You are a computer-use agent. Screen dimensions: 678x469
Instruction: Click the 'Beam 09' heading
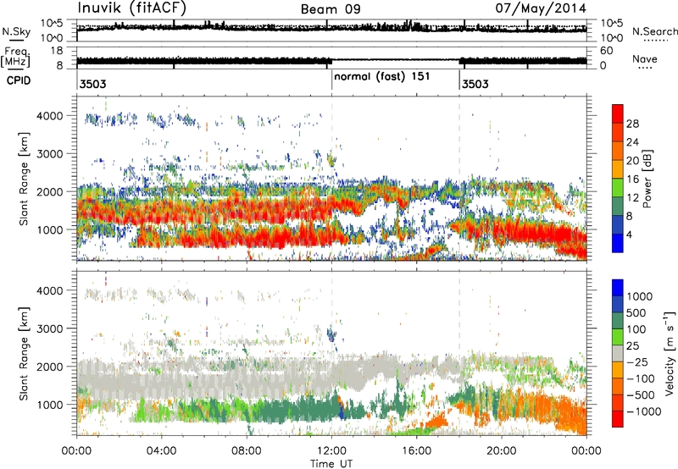click(331, 9)
